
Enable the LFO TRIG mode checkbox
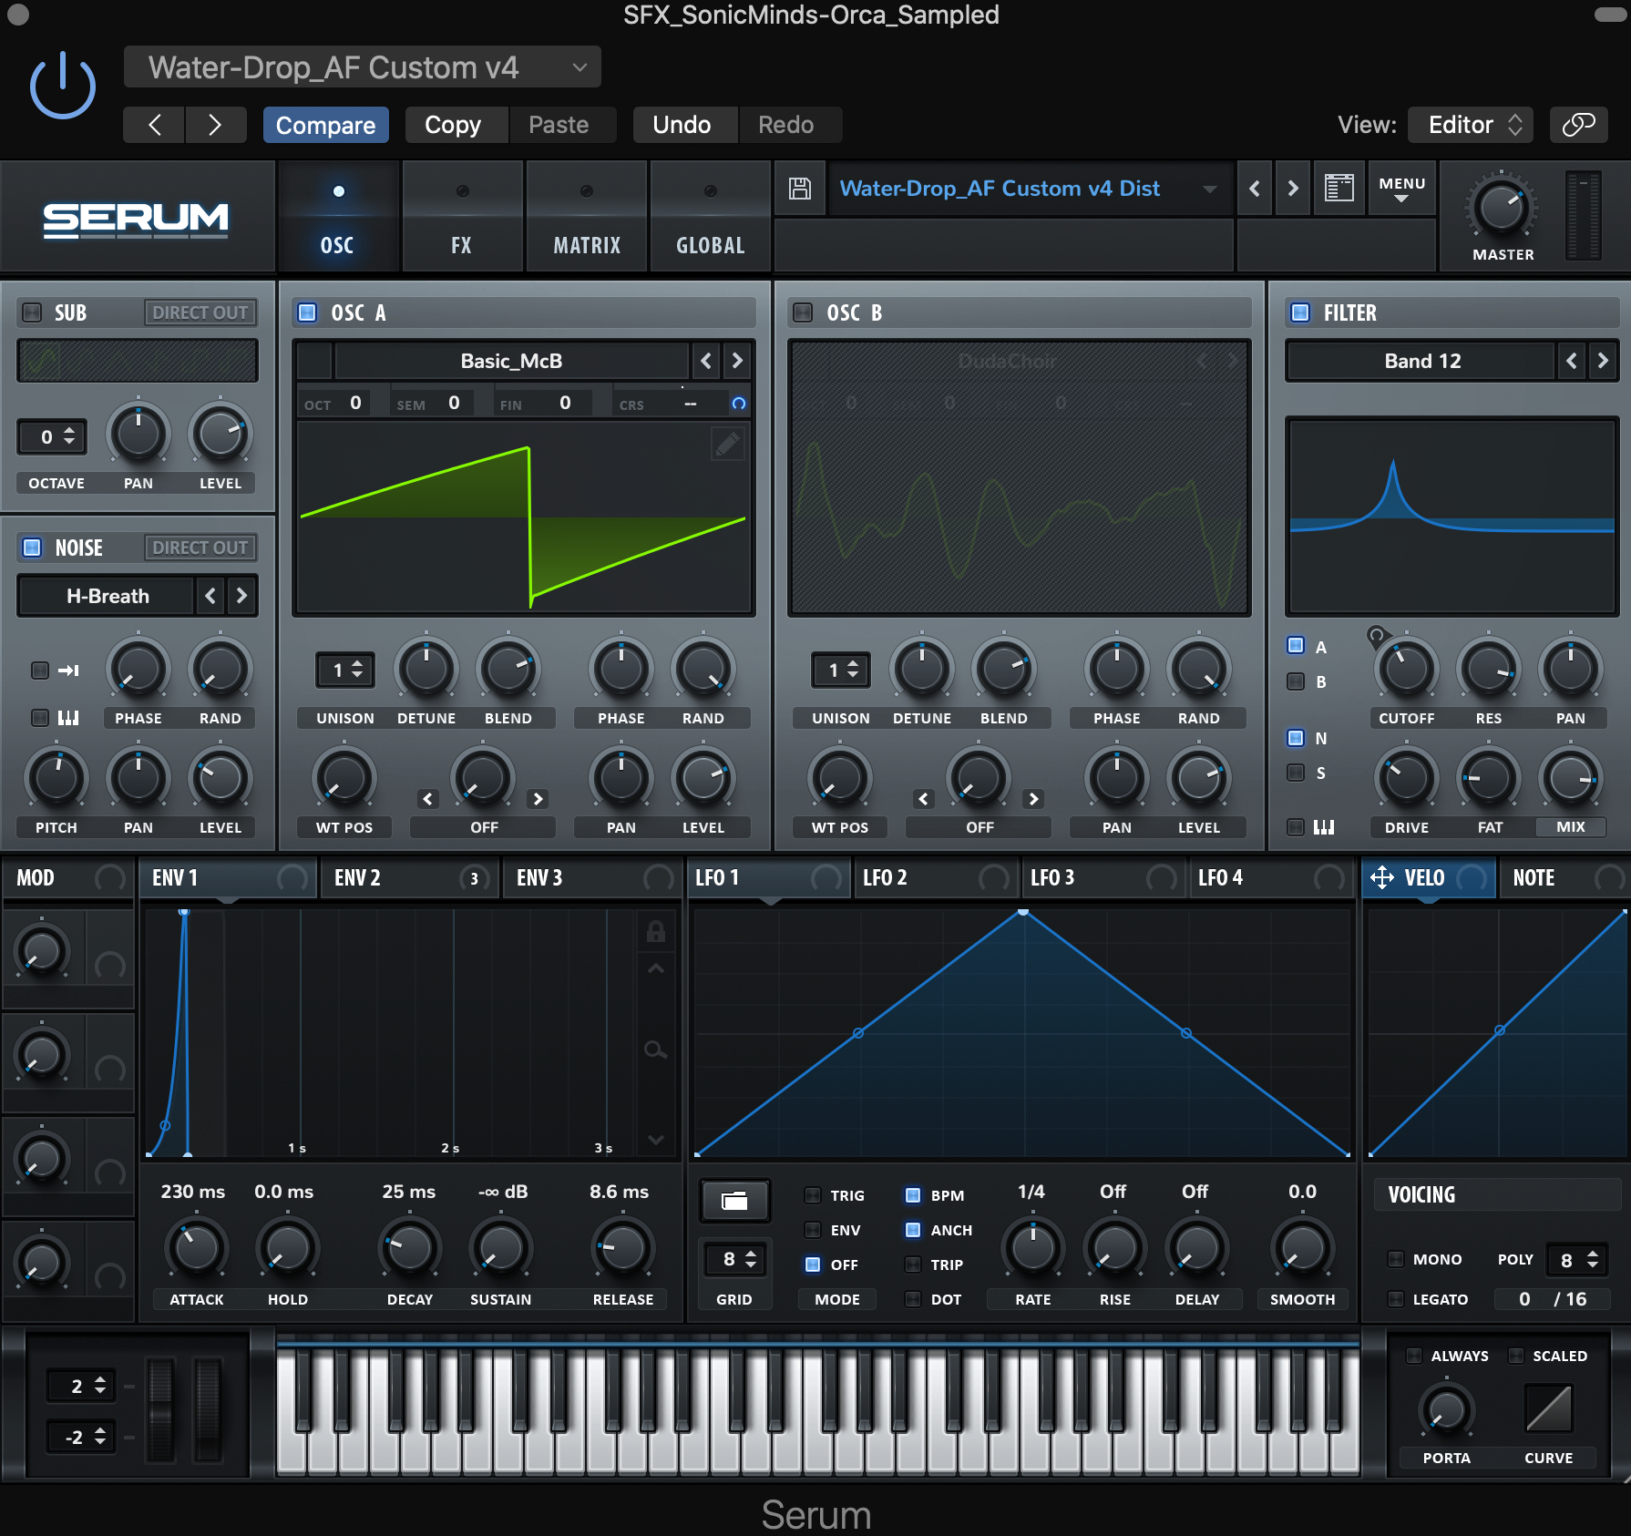pos(813,1195)
